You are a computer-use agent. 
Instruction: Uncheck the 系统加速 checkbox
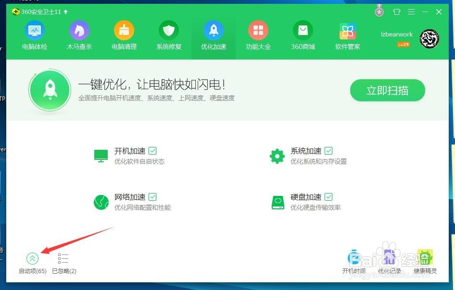pos(329,151)
